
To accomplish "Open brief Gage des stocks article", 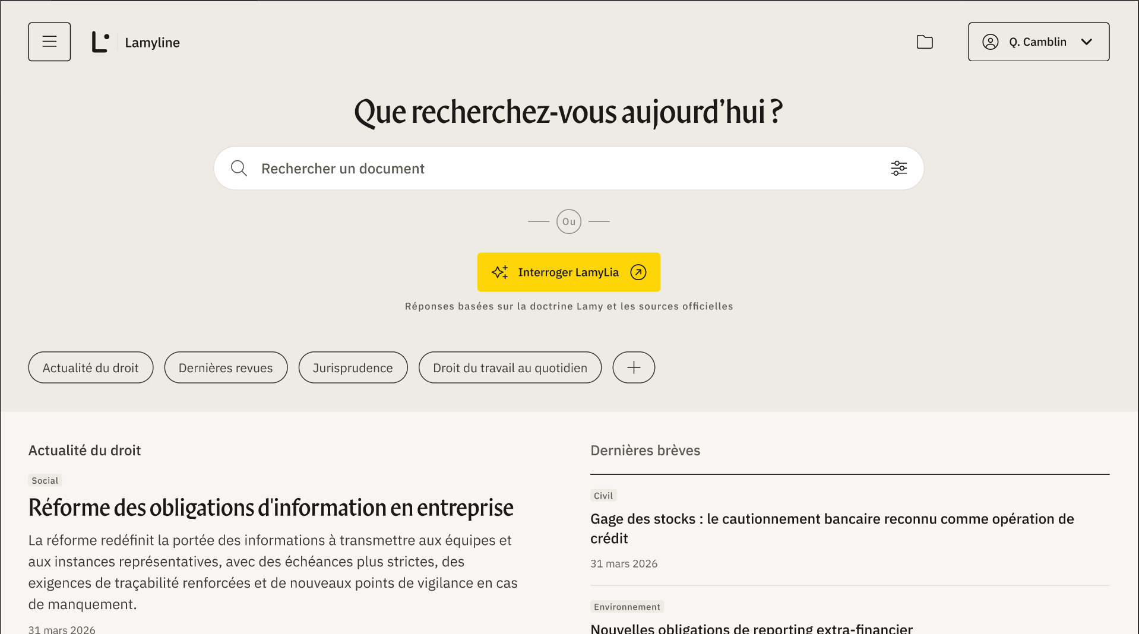I will pos(832,528).
